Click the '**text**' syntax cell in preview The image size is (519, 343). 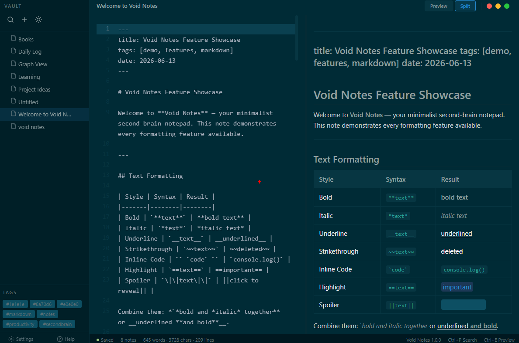click(401, 198)
